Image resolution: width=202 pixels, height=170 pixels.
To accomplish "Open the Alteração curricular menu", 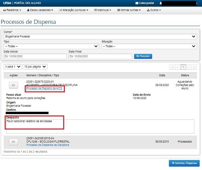I will point(74,10).
